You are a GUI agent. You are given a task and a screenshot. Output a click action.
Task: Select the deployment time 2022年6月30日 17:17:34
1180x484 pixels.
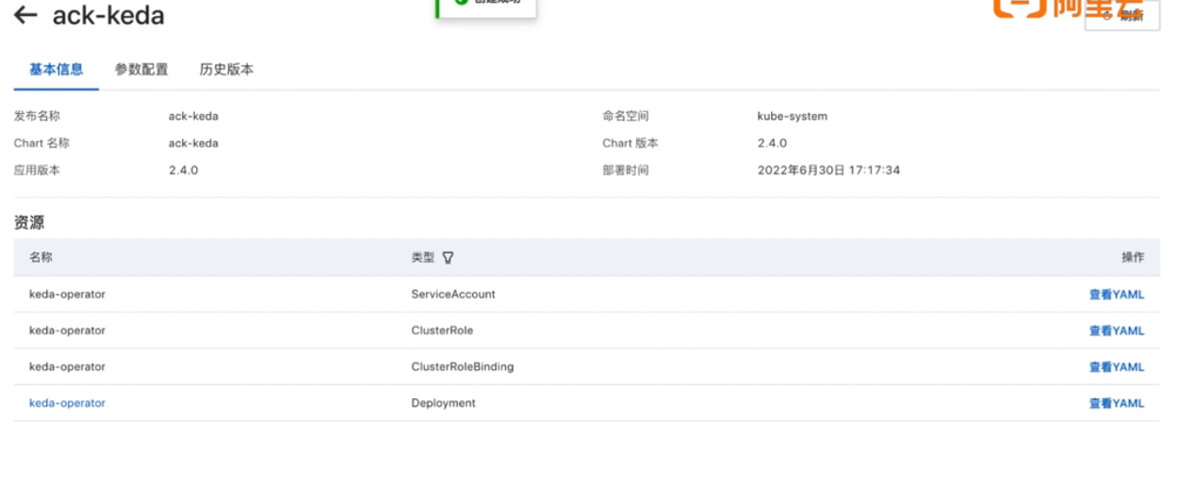point(829,170)
